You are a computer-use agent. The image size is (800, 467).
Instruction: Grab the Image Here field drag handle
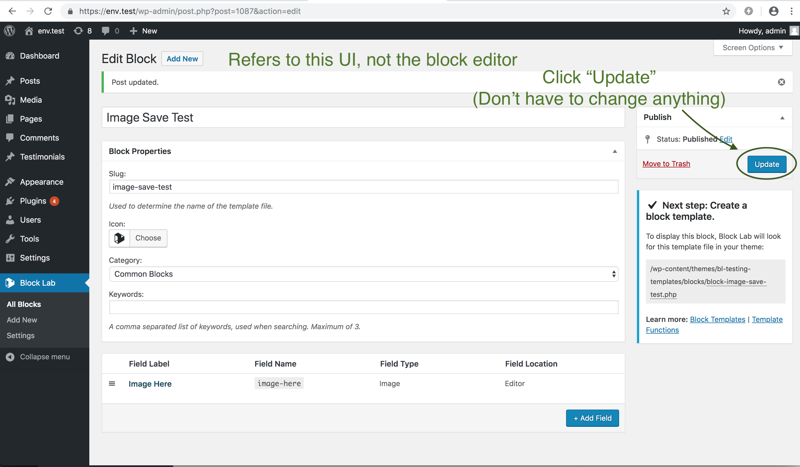(112, 383)
